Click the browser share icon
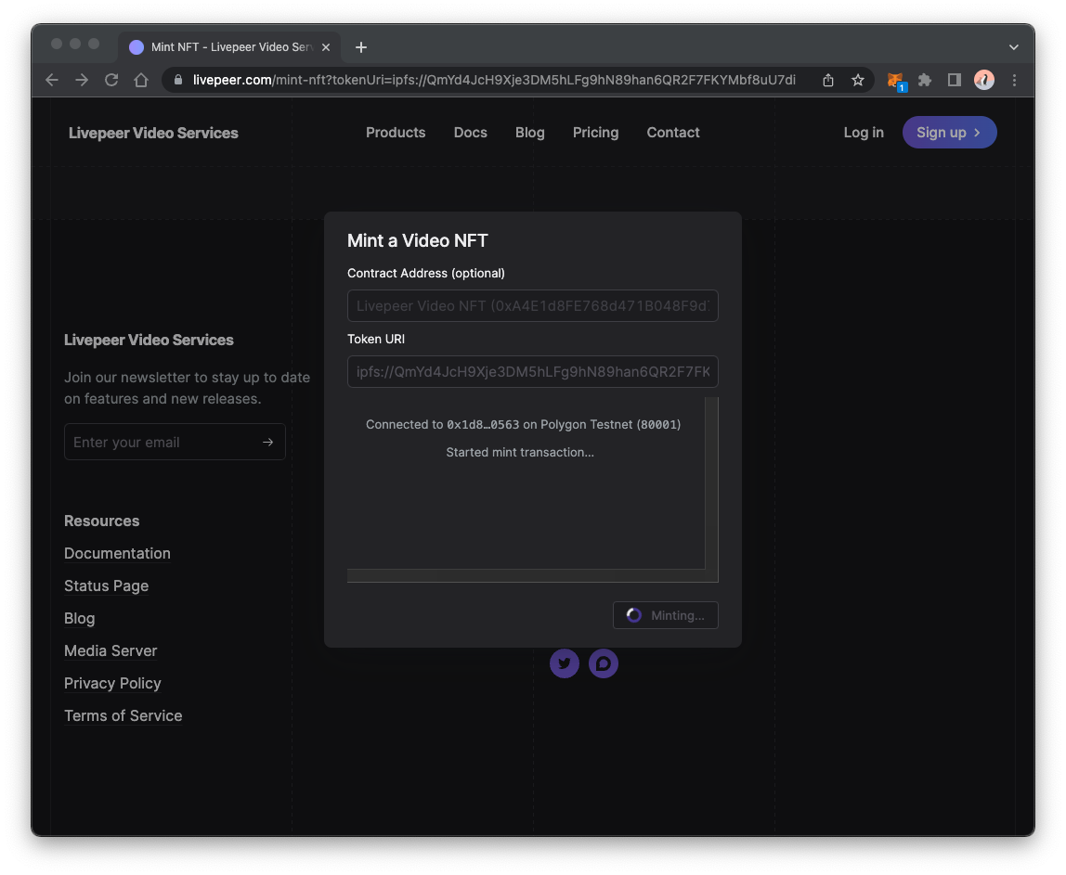Image resolution: width=1066 pixels, height=875 pixels. coord(828,80)
